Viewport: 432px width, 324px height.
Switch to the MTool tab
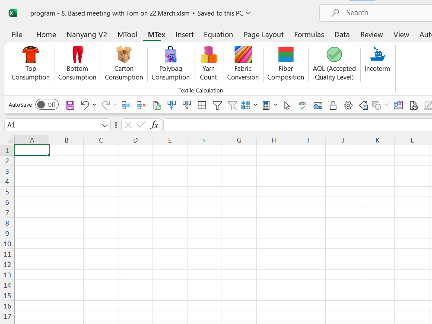pos(127,35)
